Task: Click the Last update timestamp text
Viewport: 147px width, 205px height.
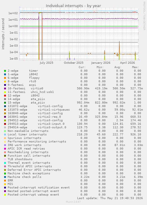Action: click(110, 198)
